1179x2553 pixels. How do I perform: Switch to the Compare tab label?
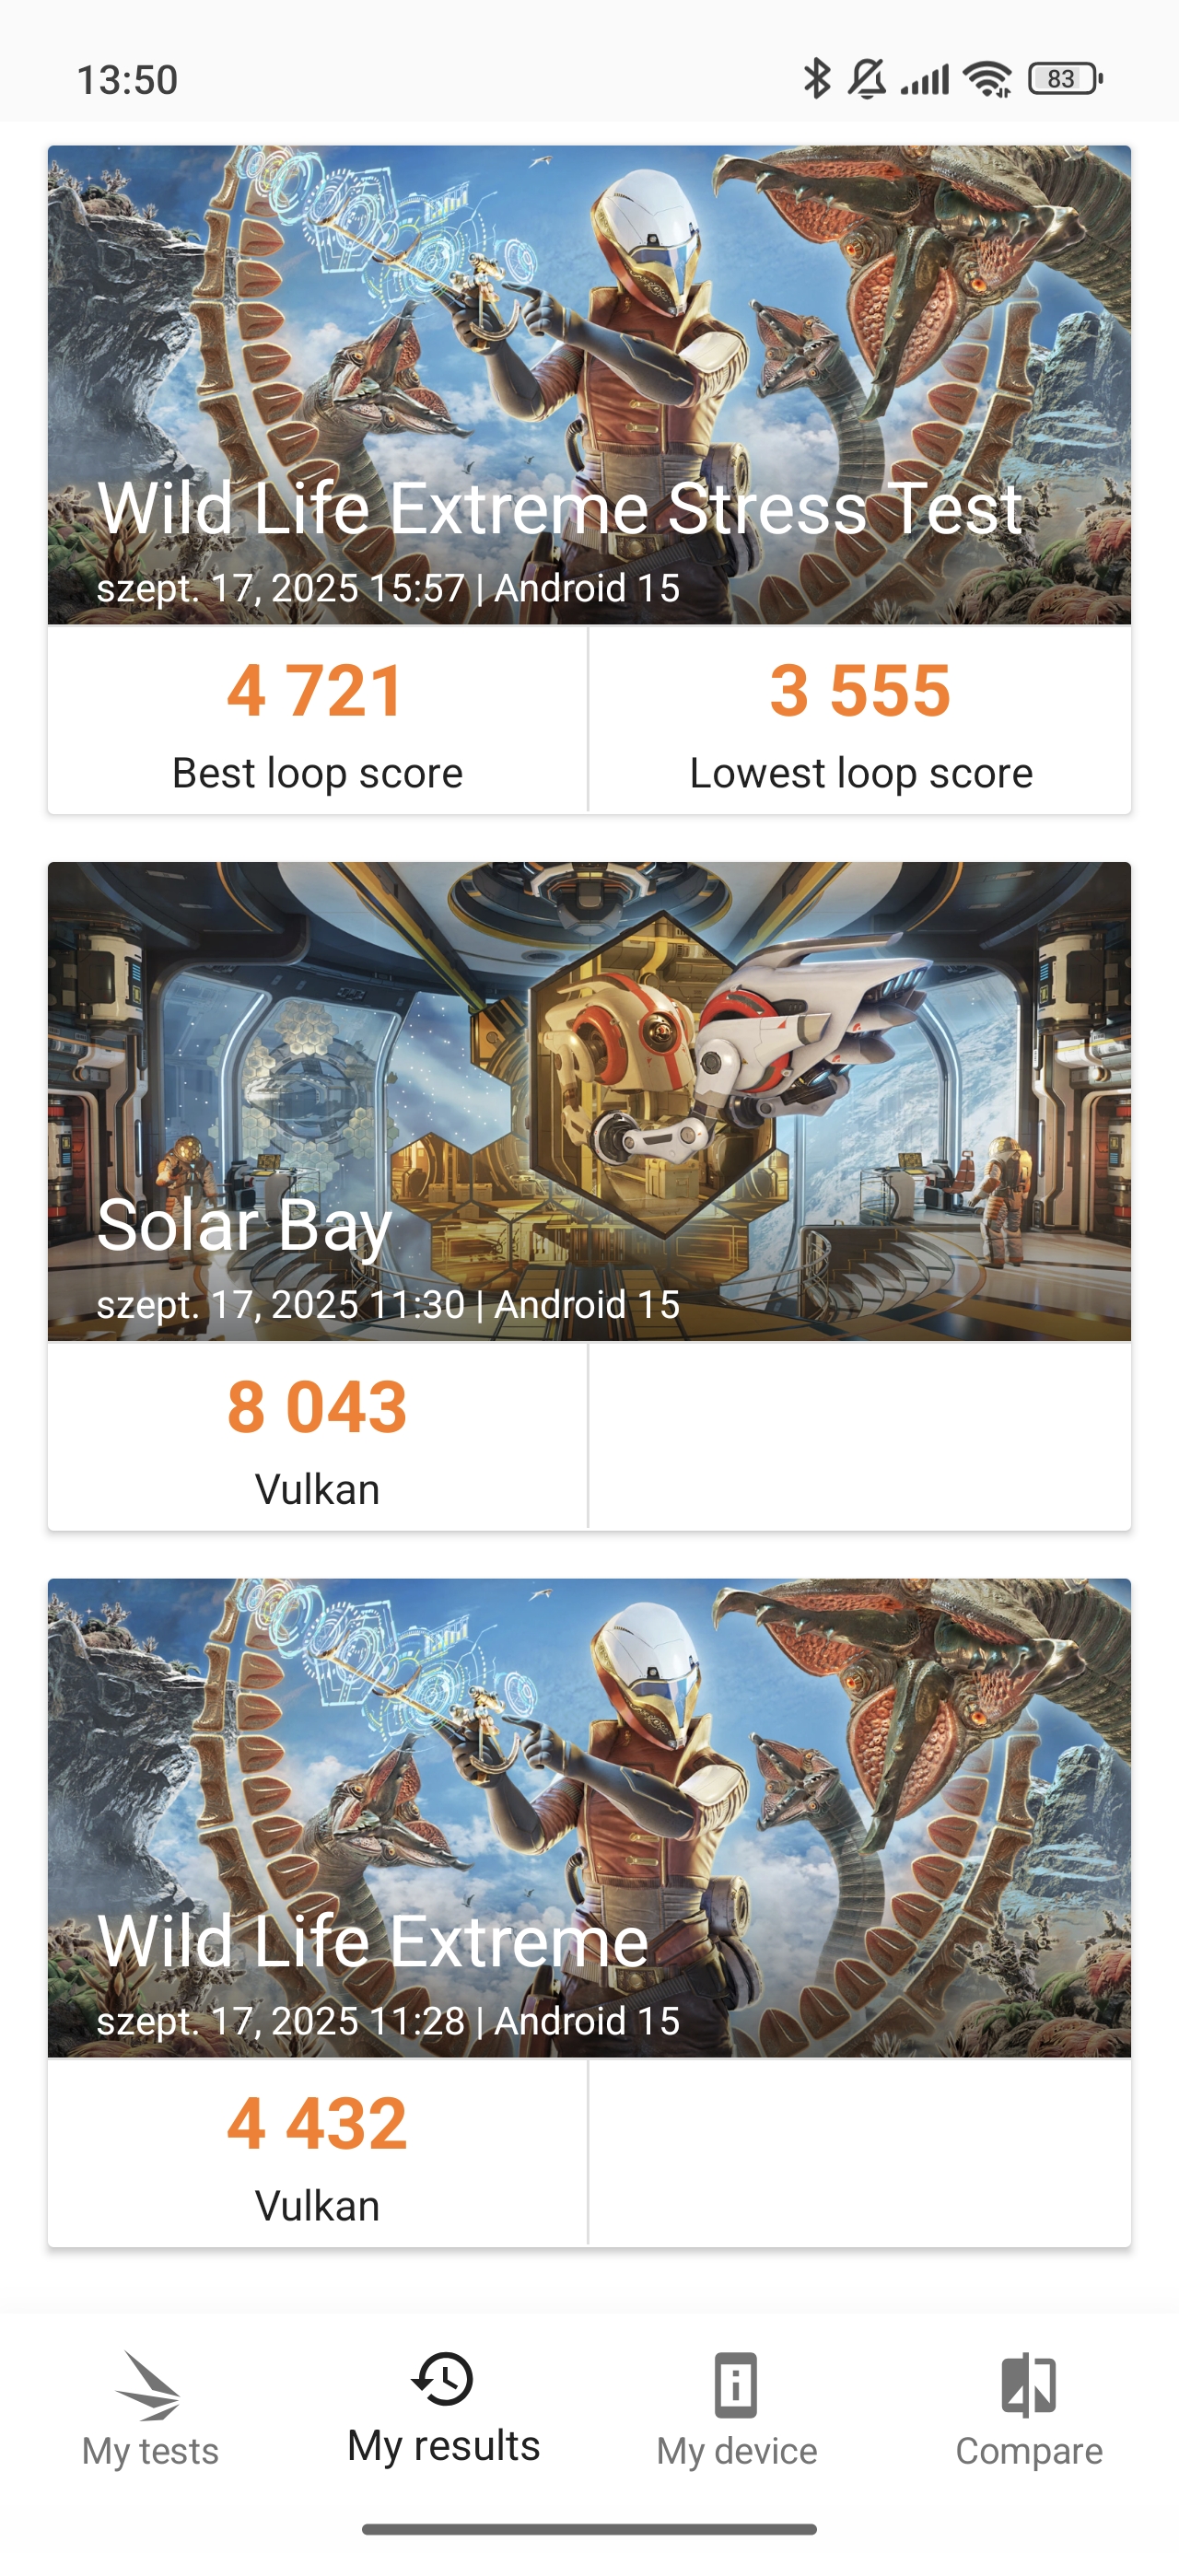[x=1028, y=2451]
